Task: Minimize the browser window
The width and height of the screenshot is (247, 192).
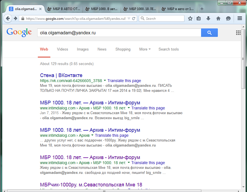Action: pos(222,3)
